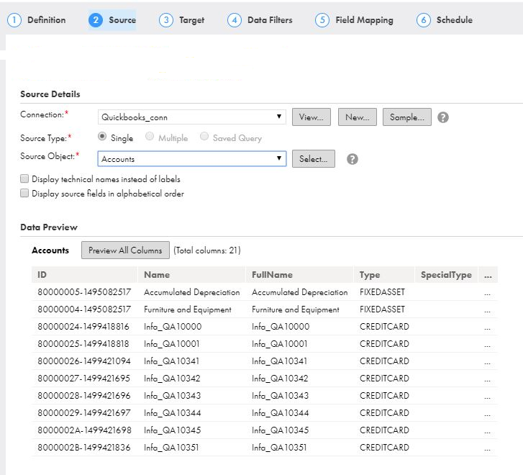The width and height of the screenshot is (523, 475).
Task: Click the SpecialType column header
Action: (446, 275)
